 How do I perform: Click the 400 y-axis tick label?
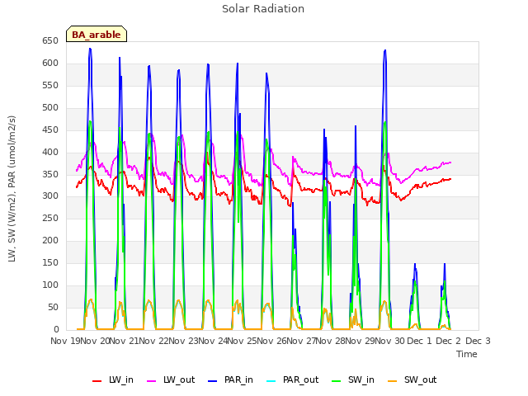50,152
